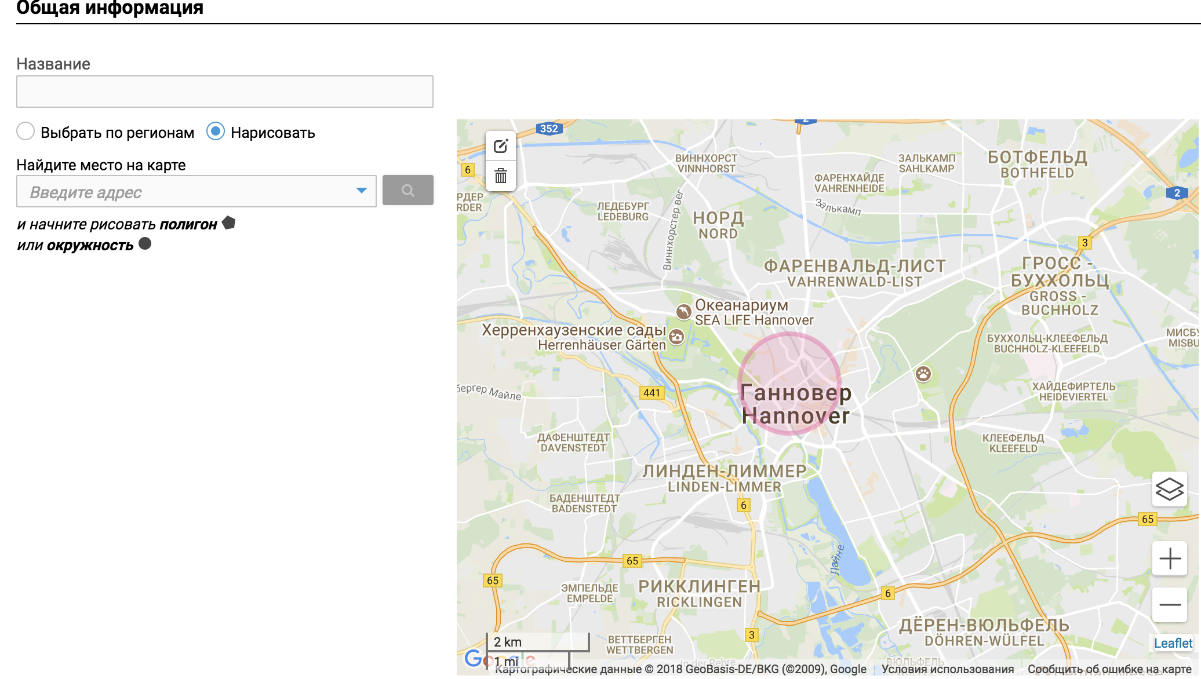Select the "Нарисовать" radio option

tap(216, 132)
